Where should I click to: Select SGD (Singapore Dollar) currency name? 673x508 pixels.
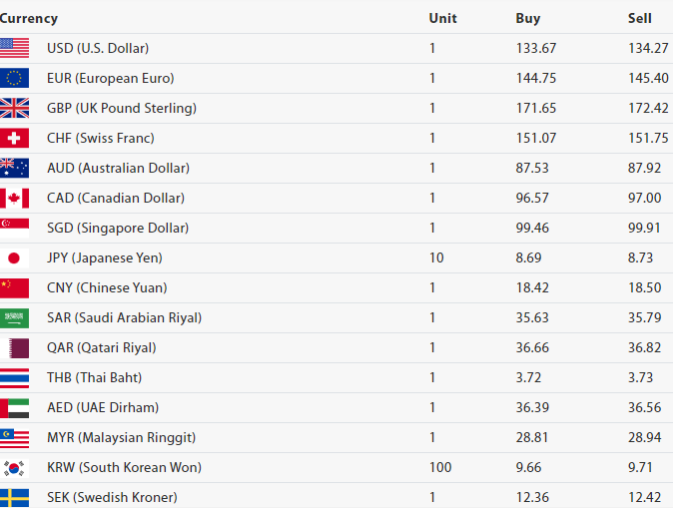(118, 228)
